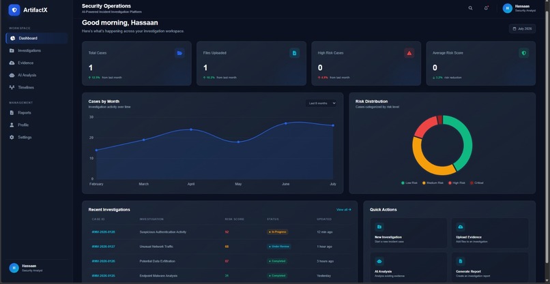Click the Settings gear icon in sidebar
Image resolution: width=550 pixels, height=284 pixels.
[12, 138]
